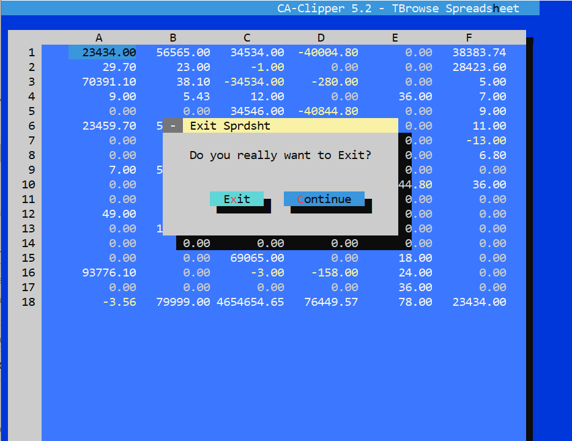The image size is (572, 441).
Task: Select cell 70391.10 in row 3
Action: coord(109,82)
